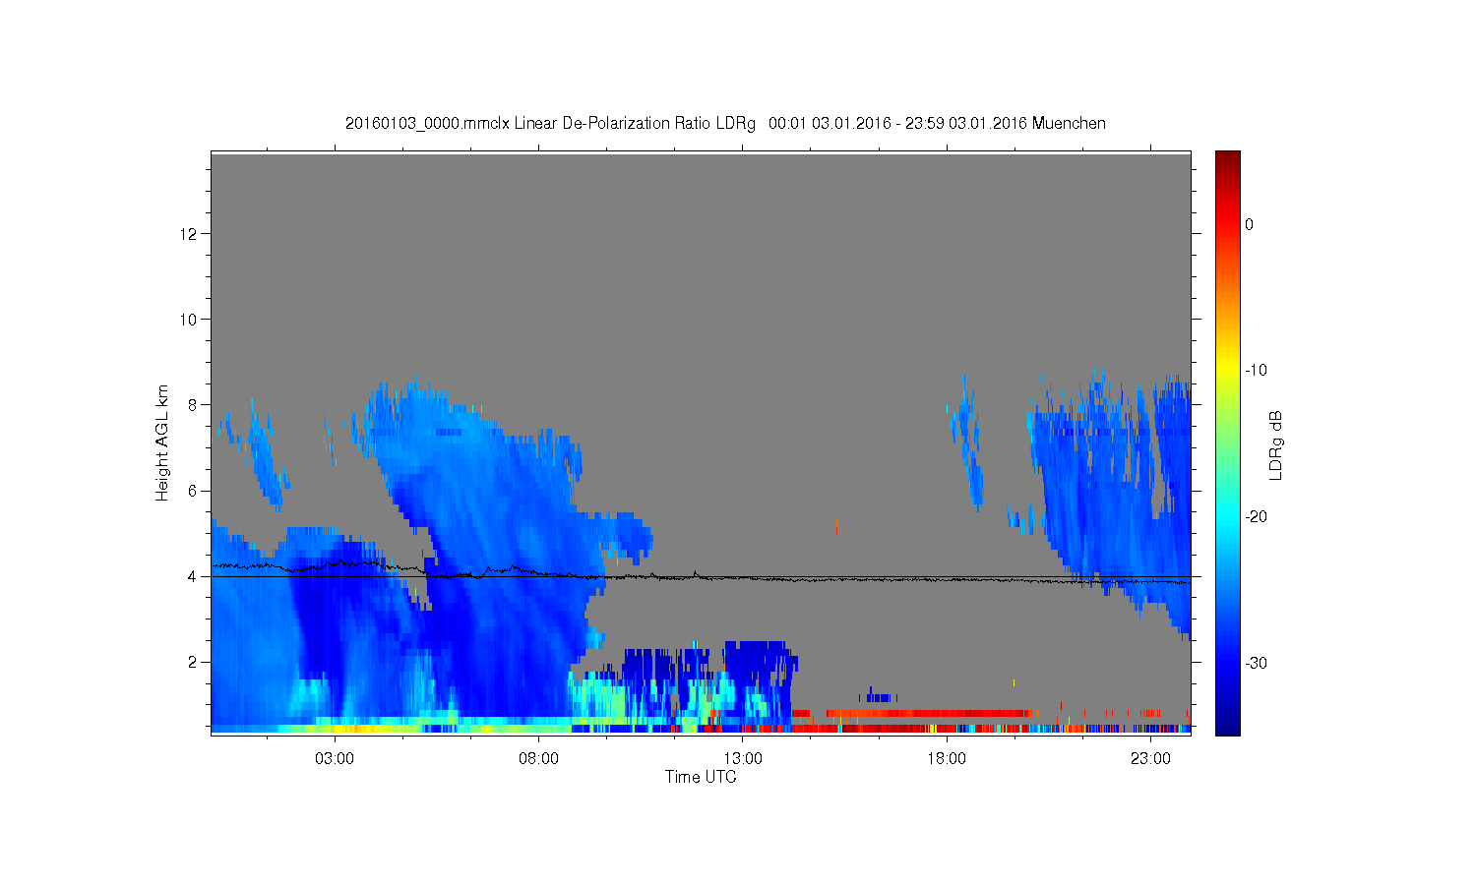Click the small orange speck near 5 km

tap(836, 527)
